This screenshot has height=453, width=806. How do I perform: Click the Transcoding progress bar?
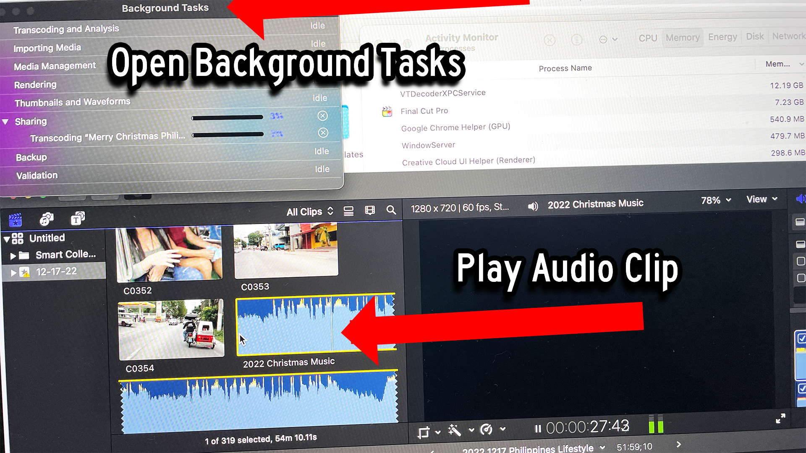[228, 135]
